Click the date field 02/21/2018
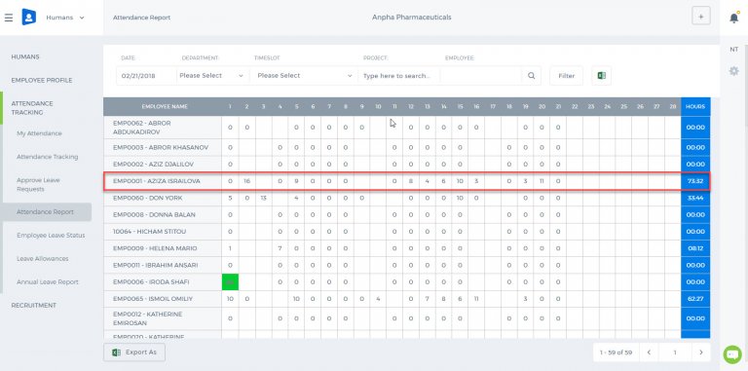 pyautogui.click(x=146, y=76)
